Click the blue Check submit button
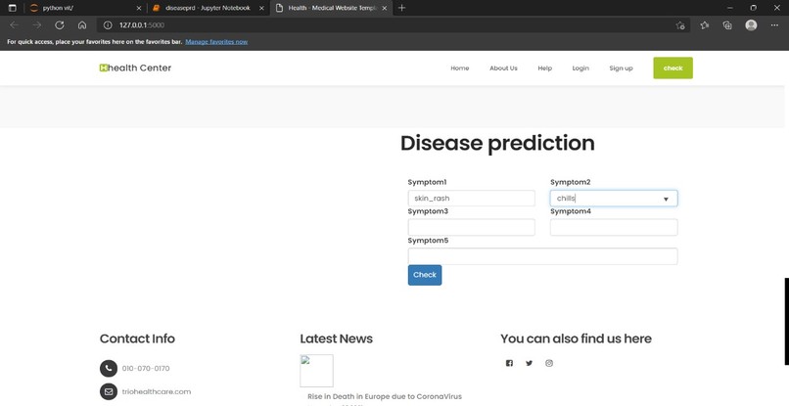This screenshot has width=789, height=406. pyautogui.click(x=425, y=275)
